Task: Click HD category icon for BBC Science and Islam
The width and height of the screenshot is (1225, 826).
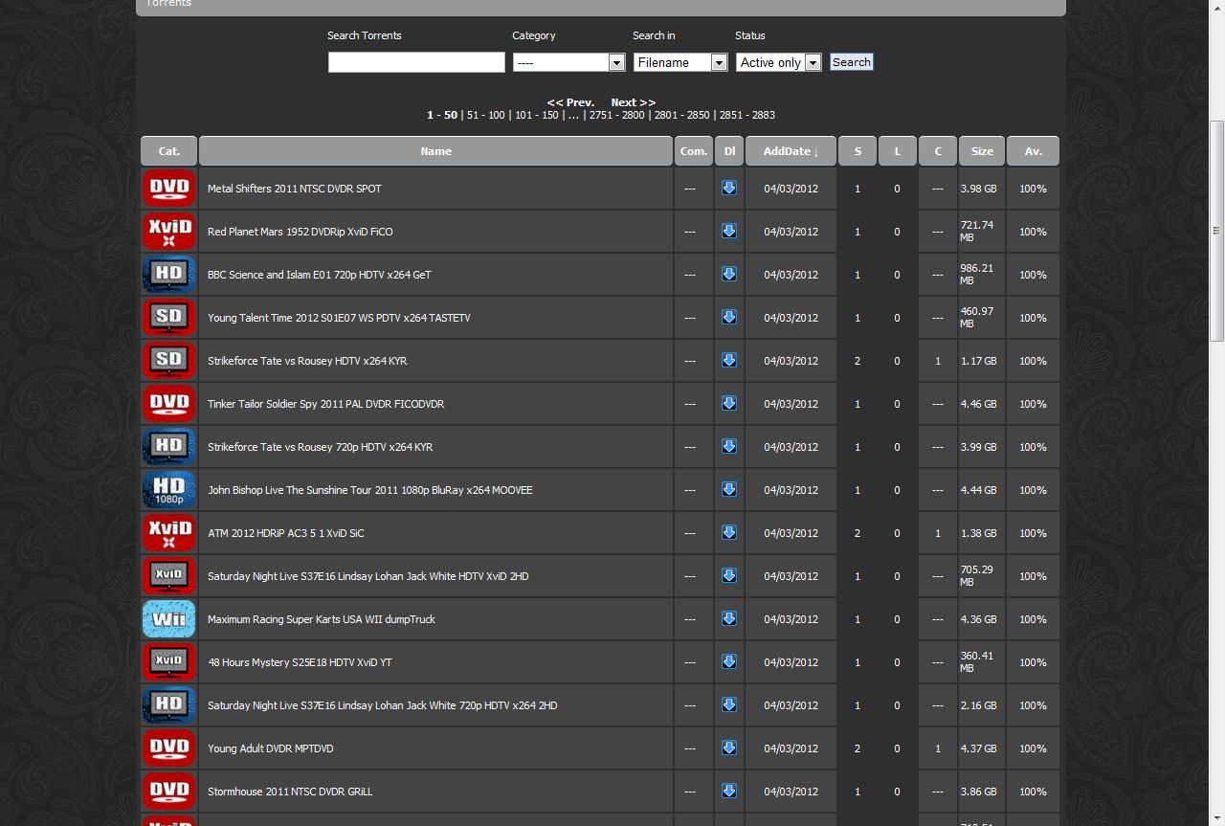Action: (x=168, y=275)
